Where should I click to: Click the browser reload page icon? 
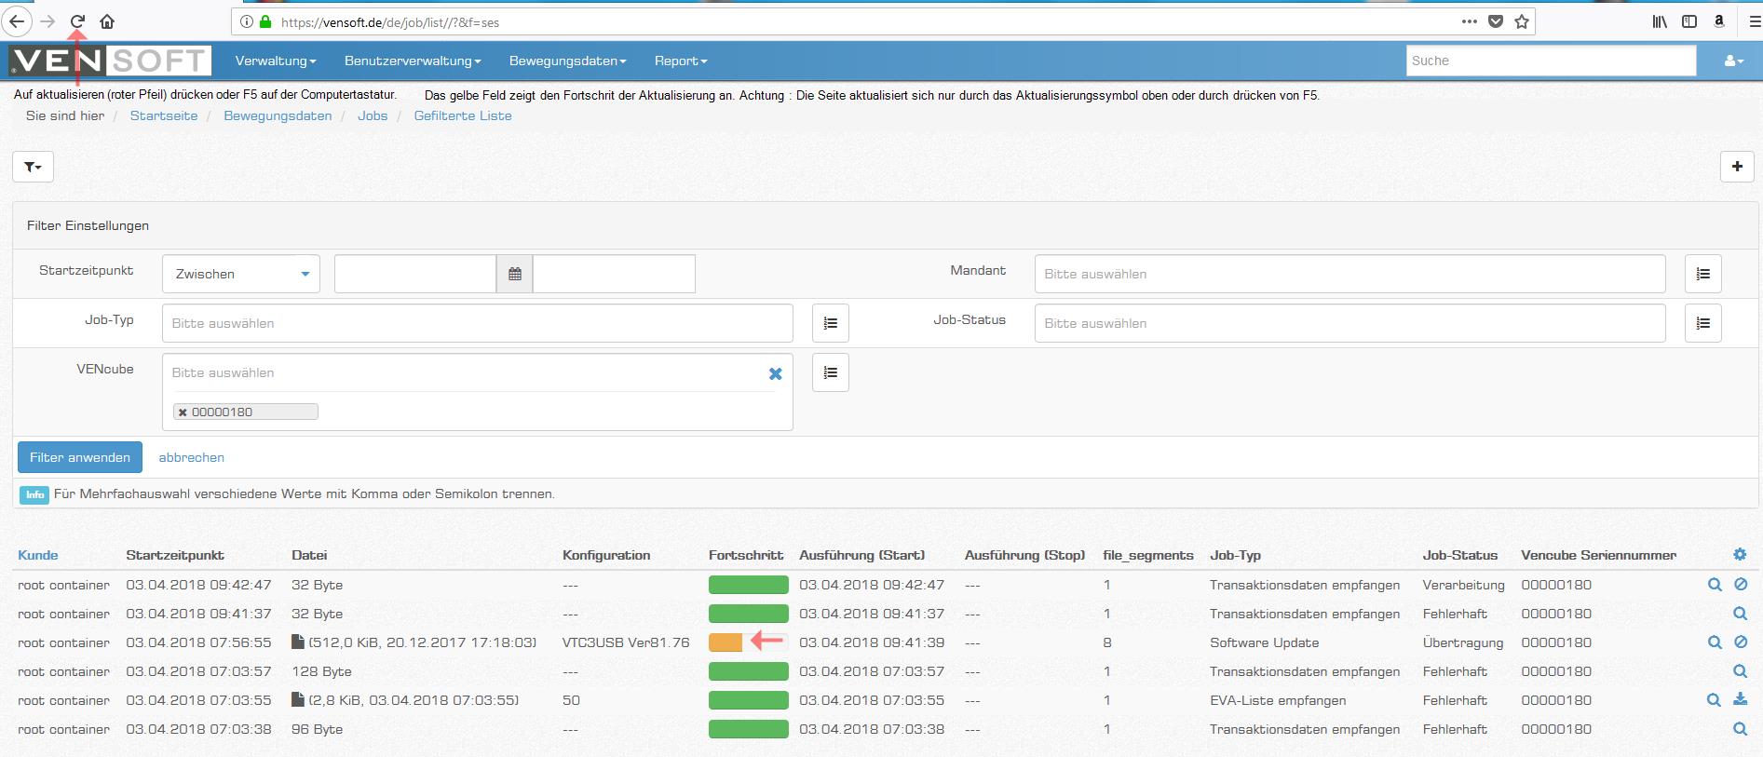pyautogui.click(x=78, y=21)
